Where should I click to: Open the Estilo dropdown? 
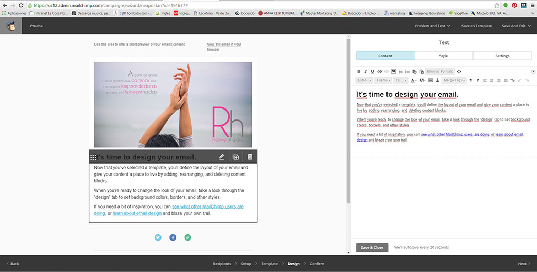click(x=364, y=80)
